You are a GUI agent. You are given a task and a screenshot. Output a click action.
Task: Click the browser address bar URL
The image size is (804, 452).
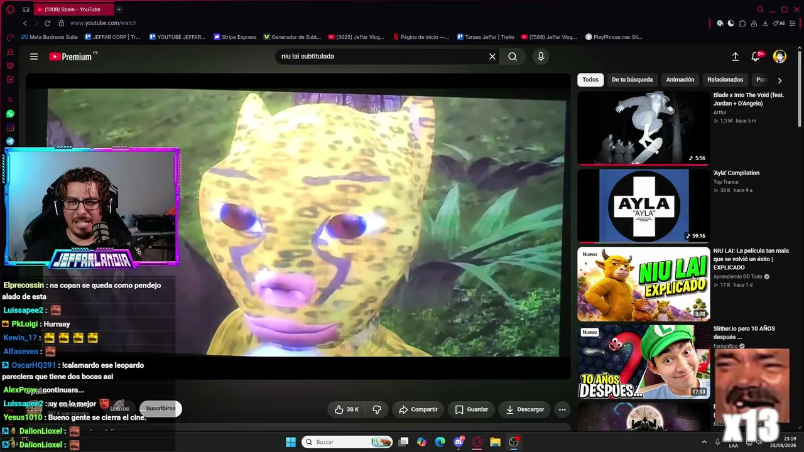(x=103, y=23)
